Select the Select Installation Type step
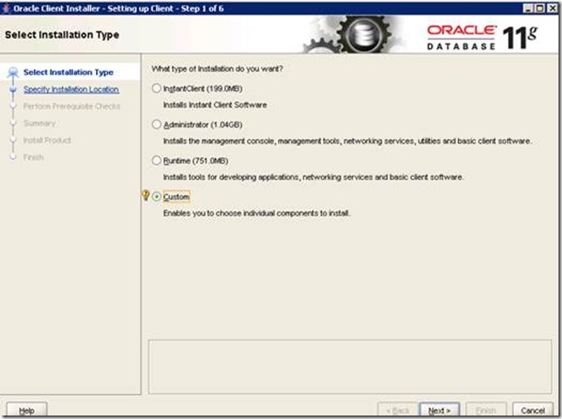Image resolution: width=562 pixels, height=419 pixels. click(68, 72)
